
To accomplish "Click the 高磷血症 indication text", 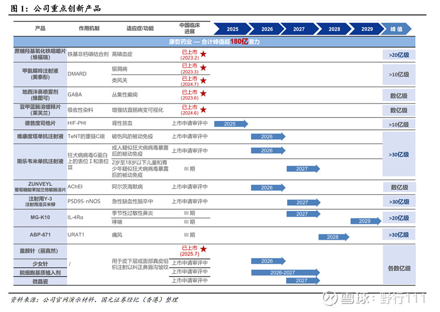I will [122, 54].
